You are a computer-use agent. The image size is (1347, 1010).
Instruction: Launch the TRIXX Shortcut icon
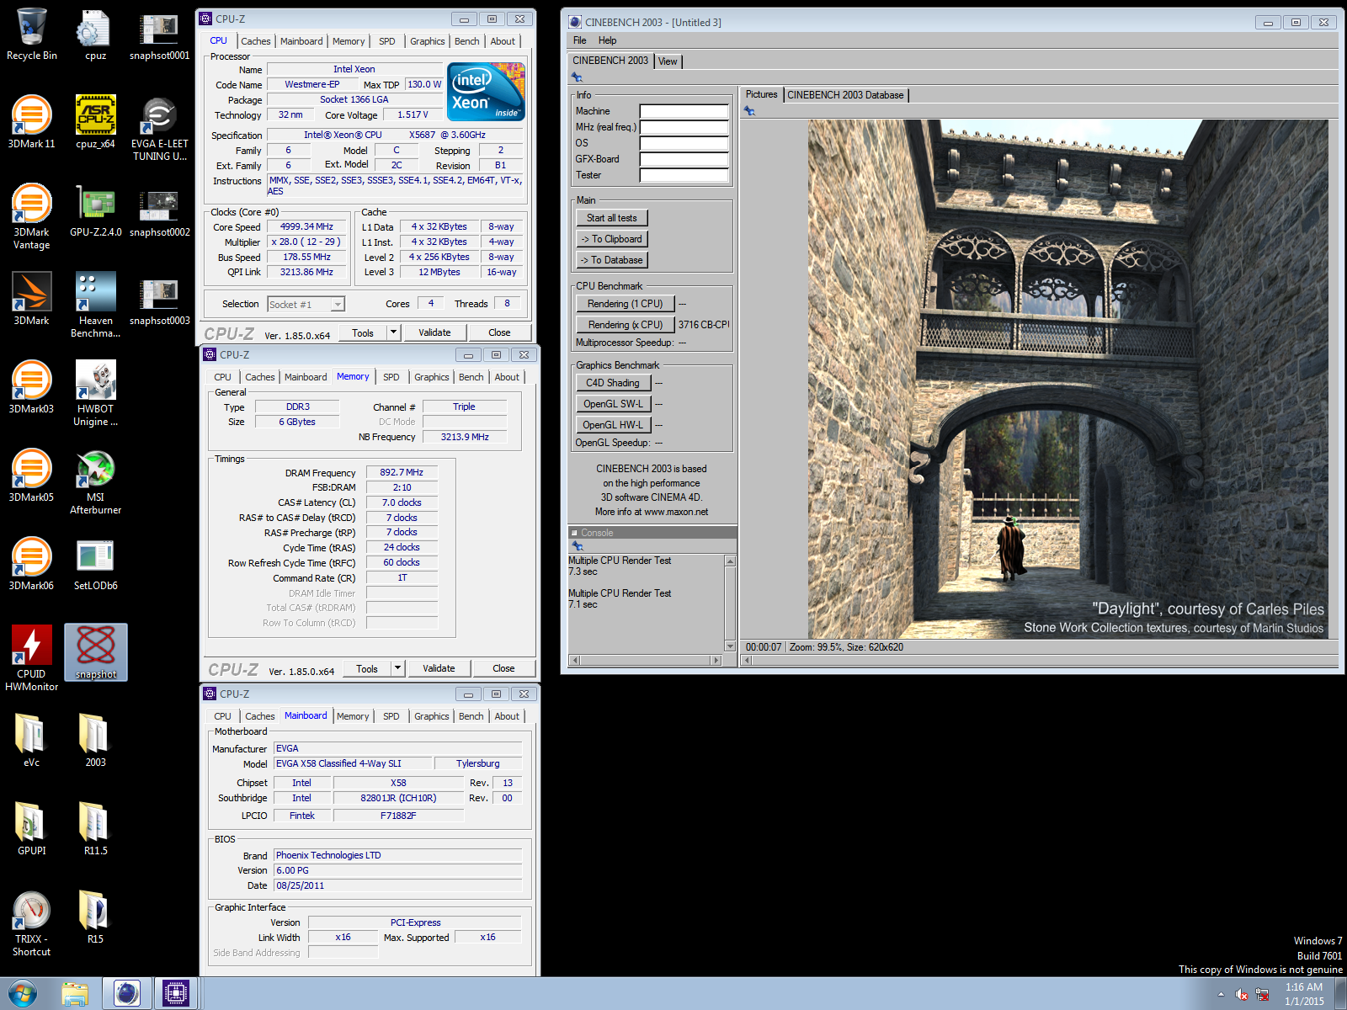(31, 924)
